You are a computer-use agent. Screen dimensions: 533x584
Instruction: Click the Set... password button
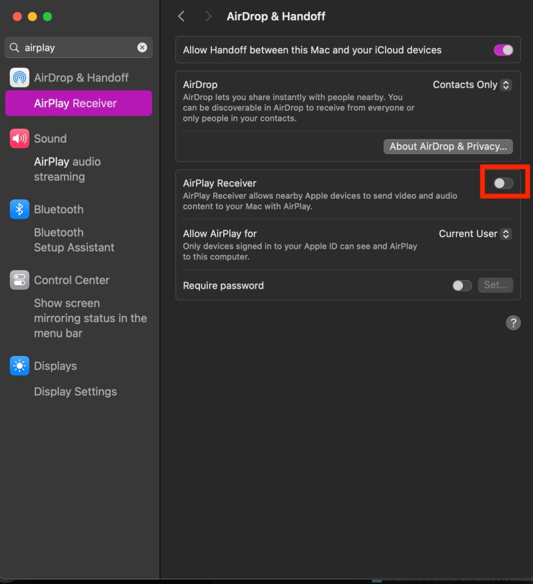(x=496, y=285)
